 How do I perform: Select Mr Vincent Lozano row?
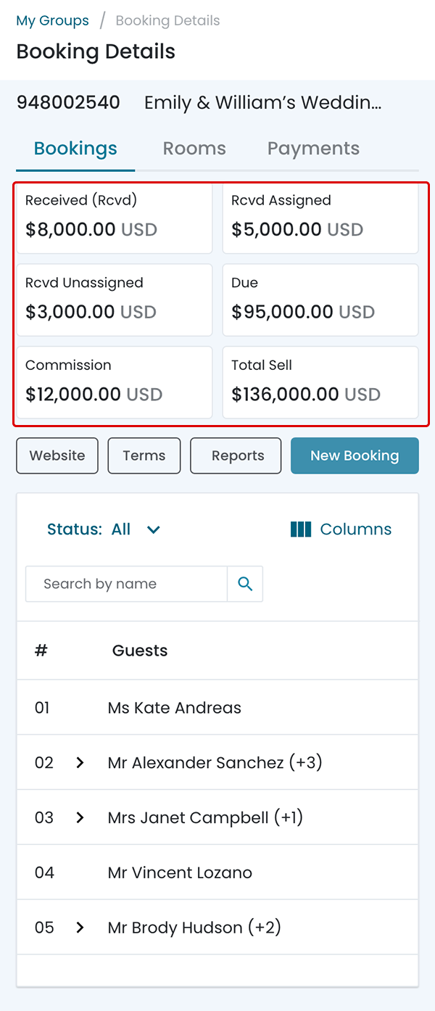[180, 872]
